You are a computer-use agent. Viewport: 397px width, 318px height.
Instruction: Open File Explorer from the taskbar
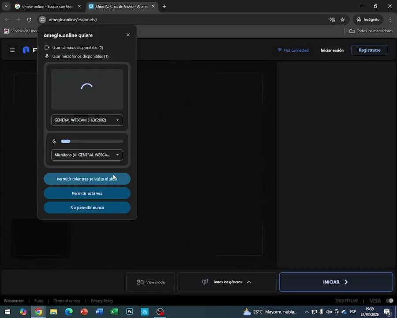[x=53, y=312]
